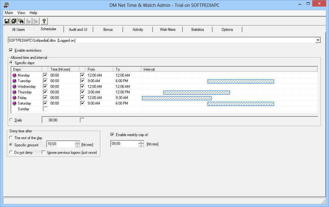Screen dimensions: 329x207
Task: Click the grayed import arrow toolbar icon
Action: (36, 21)
